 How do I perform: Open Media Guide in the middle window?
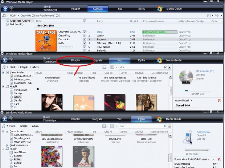[x=174, y=60]
